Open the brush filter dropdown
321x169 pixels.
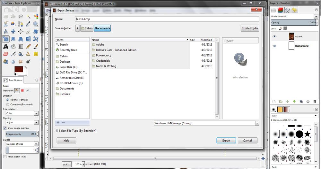coord(316,116)
